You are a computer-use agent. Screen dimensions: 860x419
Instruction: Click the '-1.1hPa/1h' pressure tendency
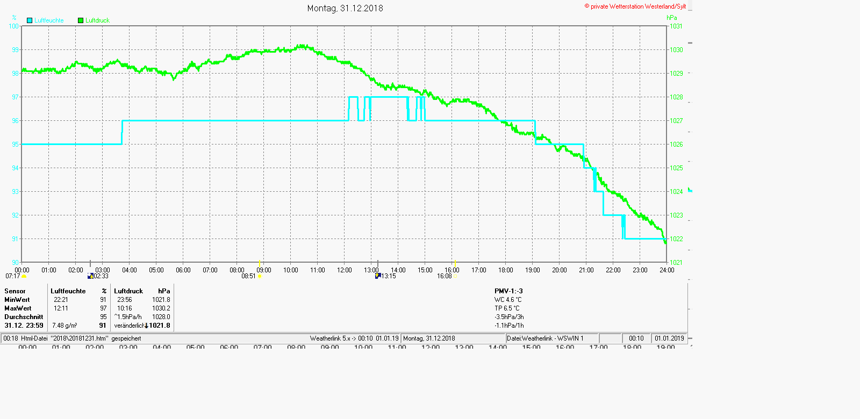[509, 326]
